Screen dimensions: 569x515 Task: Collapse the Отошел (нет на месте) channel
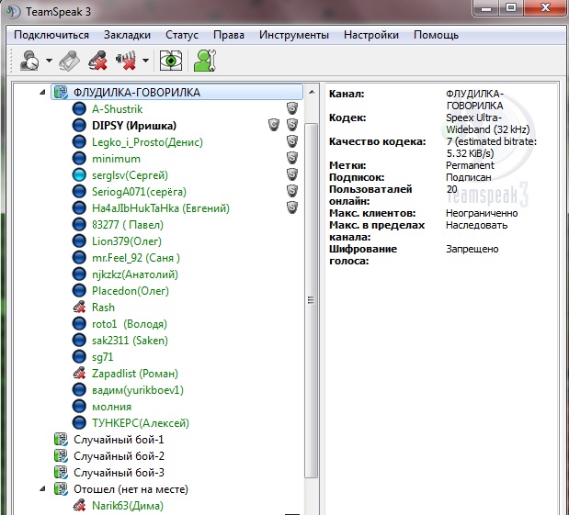pos(42,489)
